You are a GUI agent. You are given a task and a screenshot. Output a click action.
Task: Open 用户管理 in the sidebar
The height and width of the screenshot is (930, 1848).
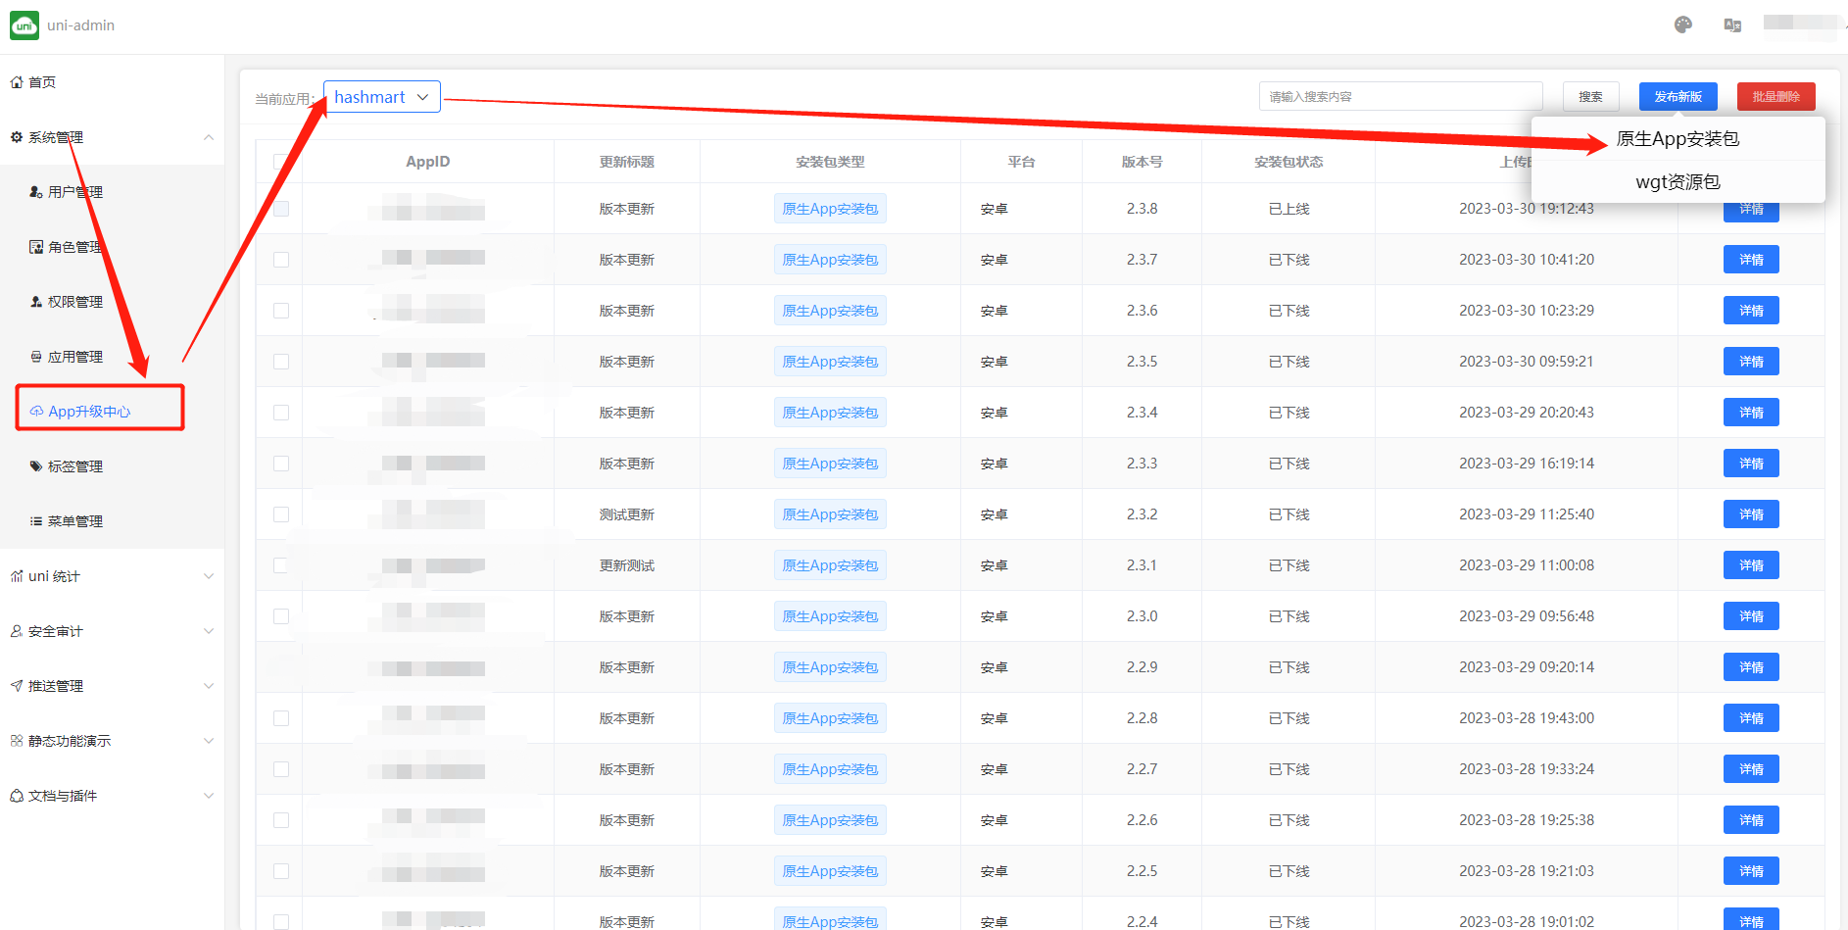[x=112, y=192]
